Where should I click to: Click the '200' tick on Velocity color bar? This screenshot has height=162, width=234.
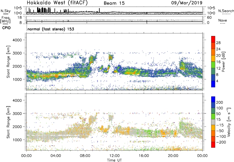pyautogui.click(x=220, y=102)
